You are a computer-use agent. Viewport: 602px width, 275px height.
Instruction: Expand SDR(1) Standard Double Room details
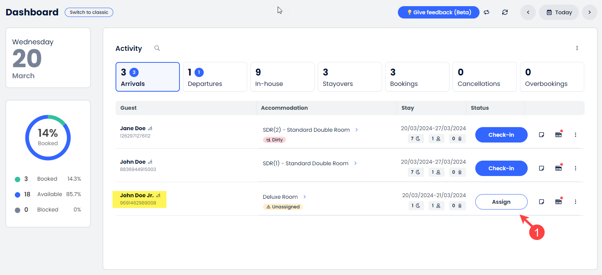tap(355, 163)
